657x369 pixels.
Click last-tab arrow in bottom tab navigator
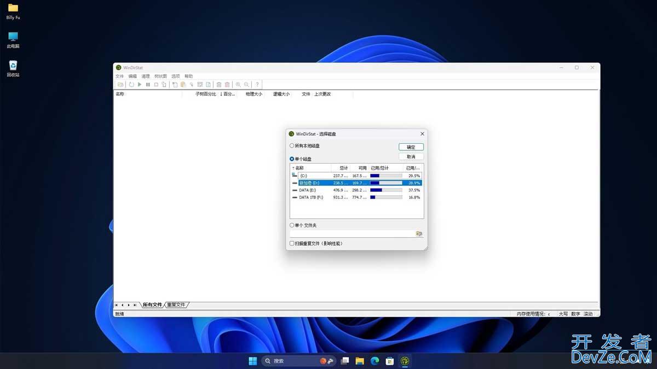point(135,305)
